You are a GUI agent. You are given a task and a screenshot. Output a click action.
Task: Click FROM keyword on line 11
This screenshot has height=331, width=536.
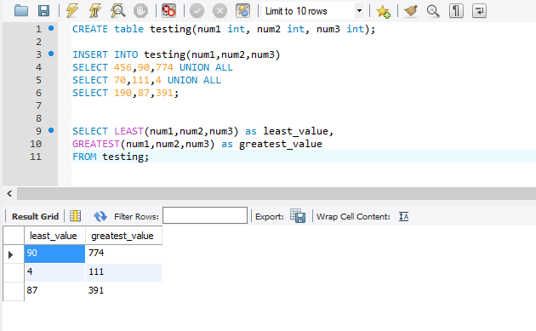point(84,157)
